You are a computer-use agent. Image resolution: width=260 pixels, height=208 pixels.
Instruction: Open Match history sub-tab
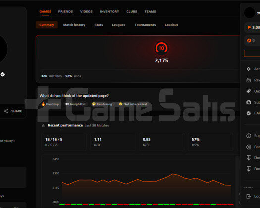74,25
